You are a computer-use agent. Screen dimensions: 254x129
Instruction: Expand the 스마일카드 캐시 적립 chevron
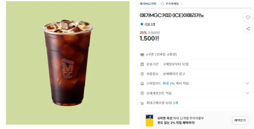coord(247,84)
